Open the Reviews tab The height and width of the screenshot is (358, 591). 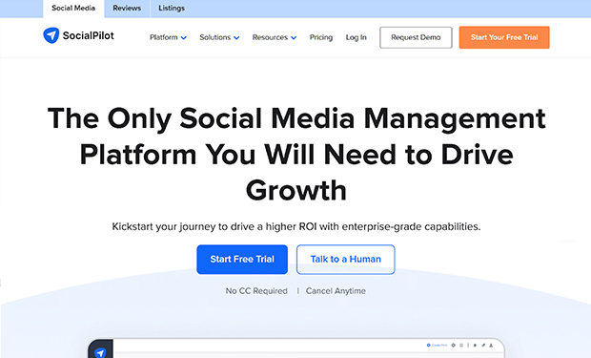[127, 9]
